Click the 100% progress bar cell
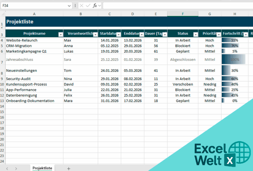Screen dimensions: 253x171 tap(235, 60)
